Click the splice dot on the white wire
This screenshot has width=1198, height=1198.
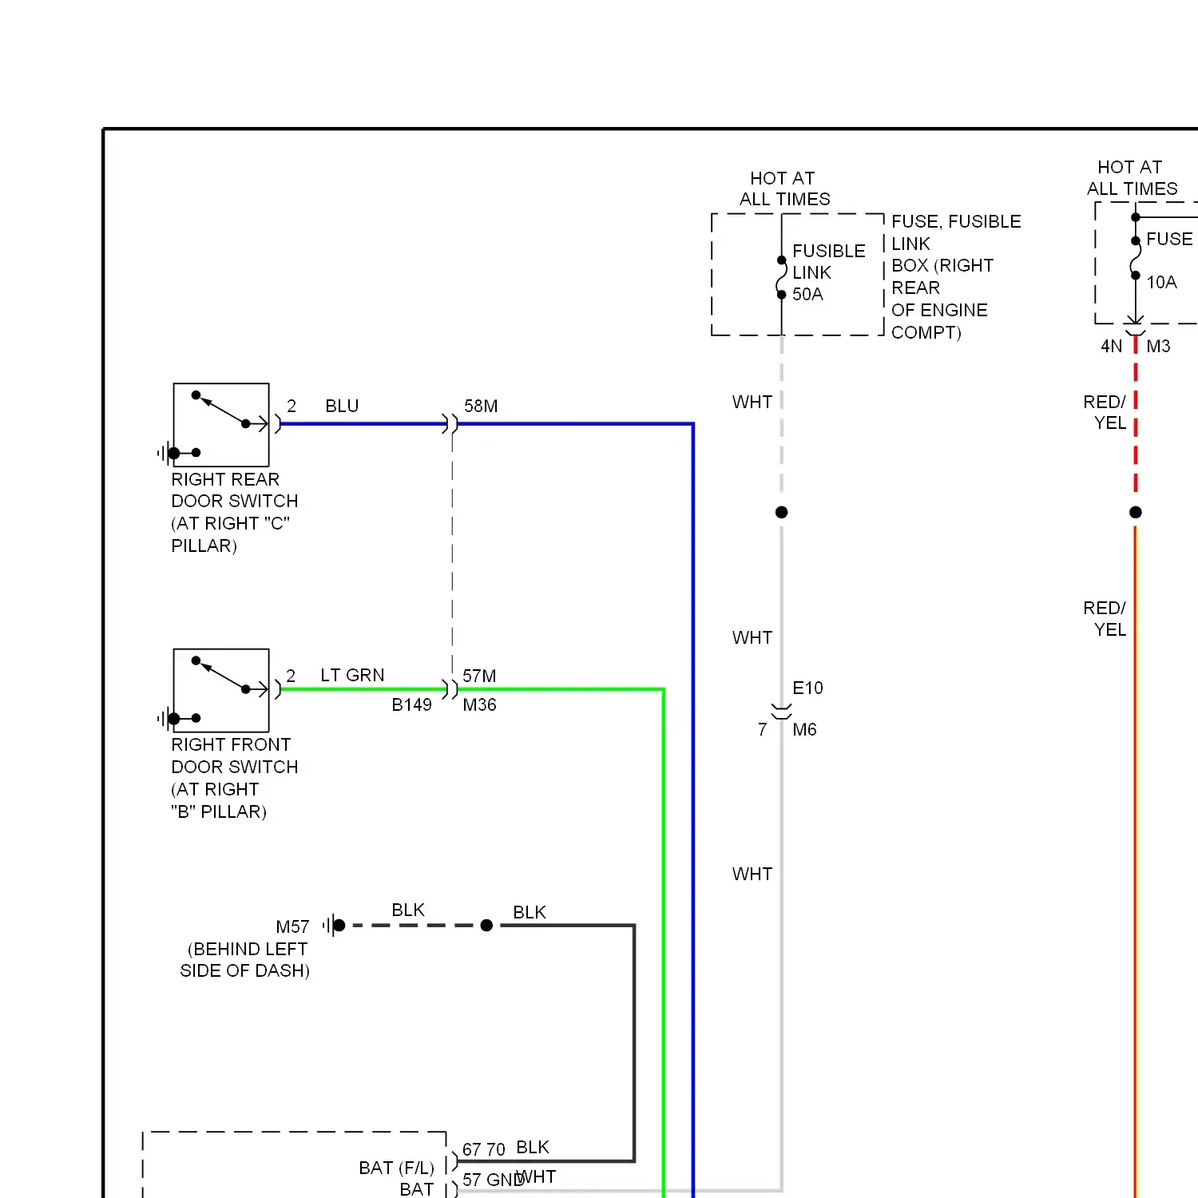pyautogui.click(x=782, y=512)
